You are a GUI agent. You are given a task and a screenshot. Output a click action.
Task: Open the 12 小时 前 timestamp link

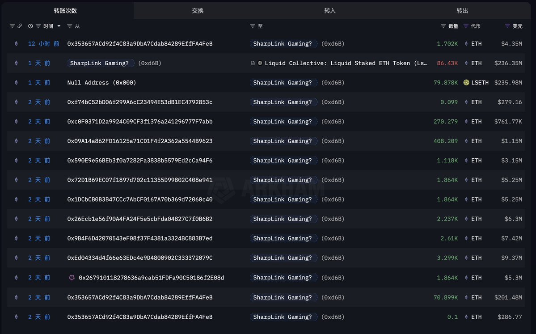pyautogui.click(x=44, y=43)
